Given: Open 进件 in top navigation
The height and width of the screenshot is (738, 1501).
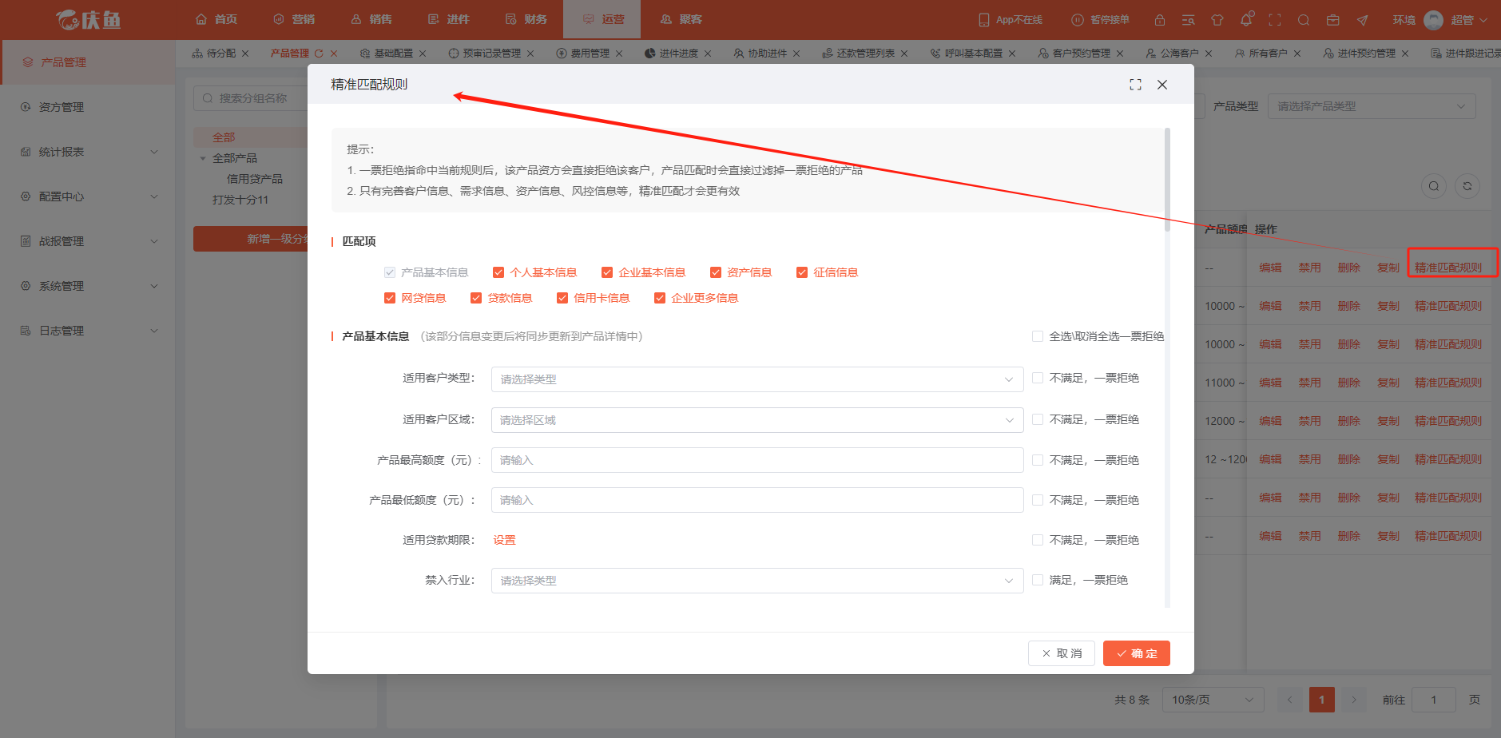Looking at the screenshot, I should (x=449, y=19).
